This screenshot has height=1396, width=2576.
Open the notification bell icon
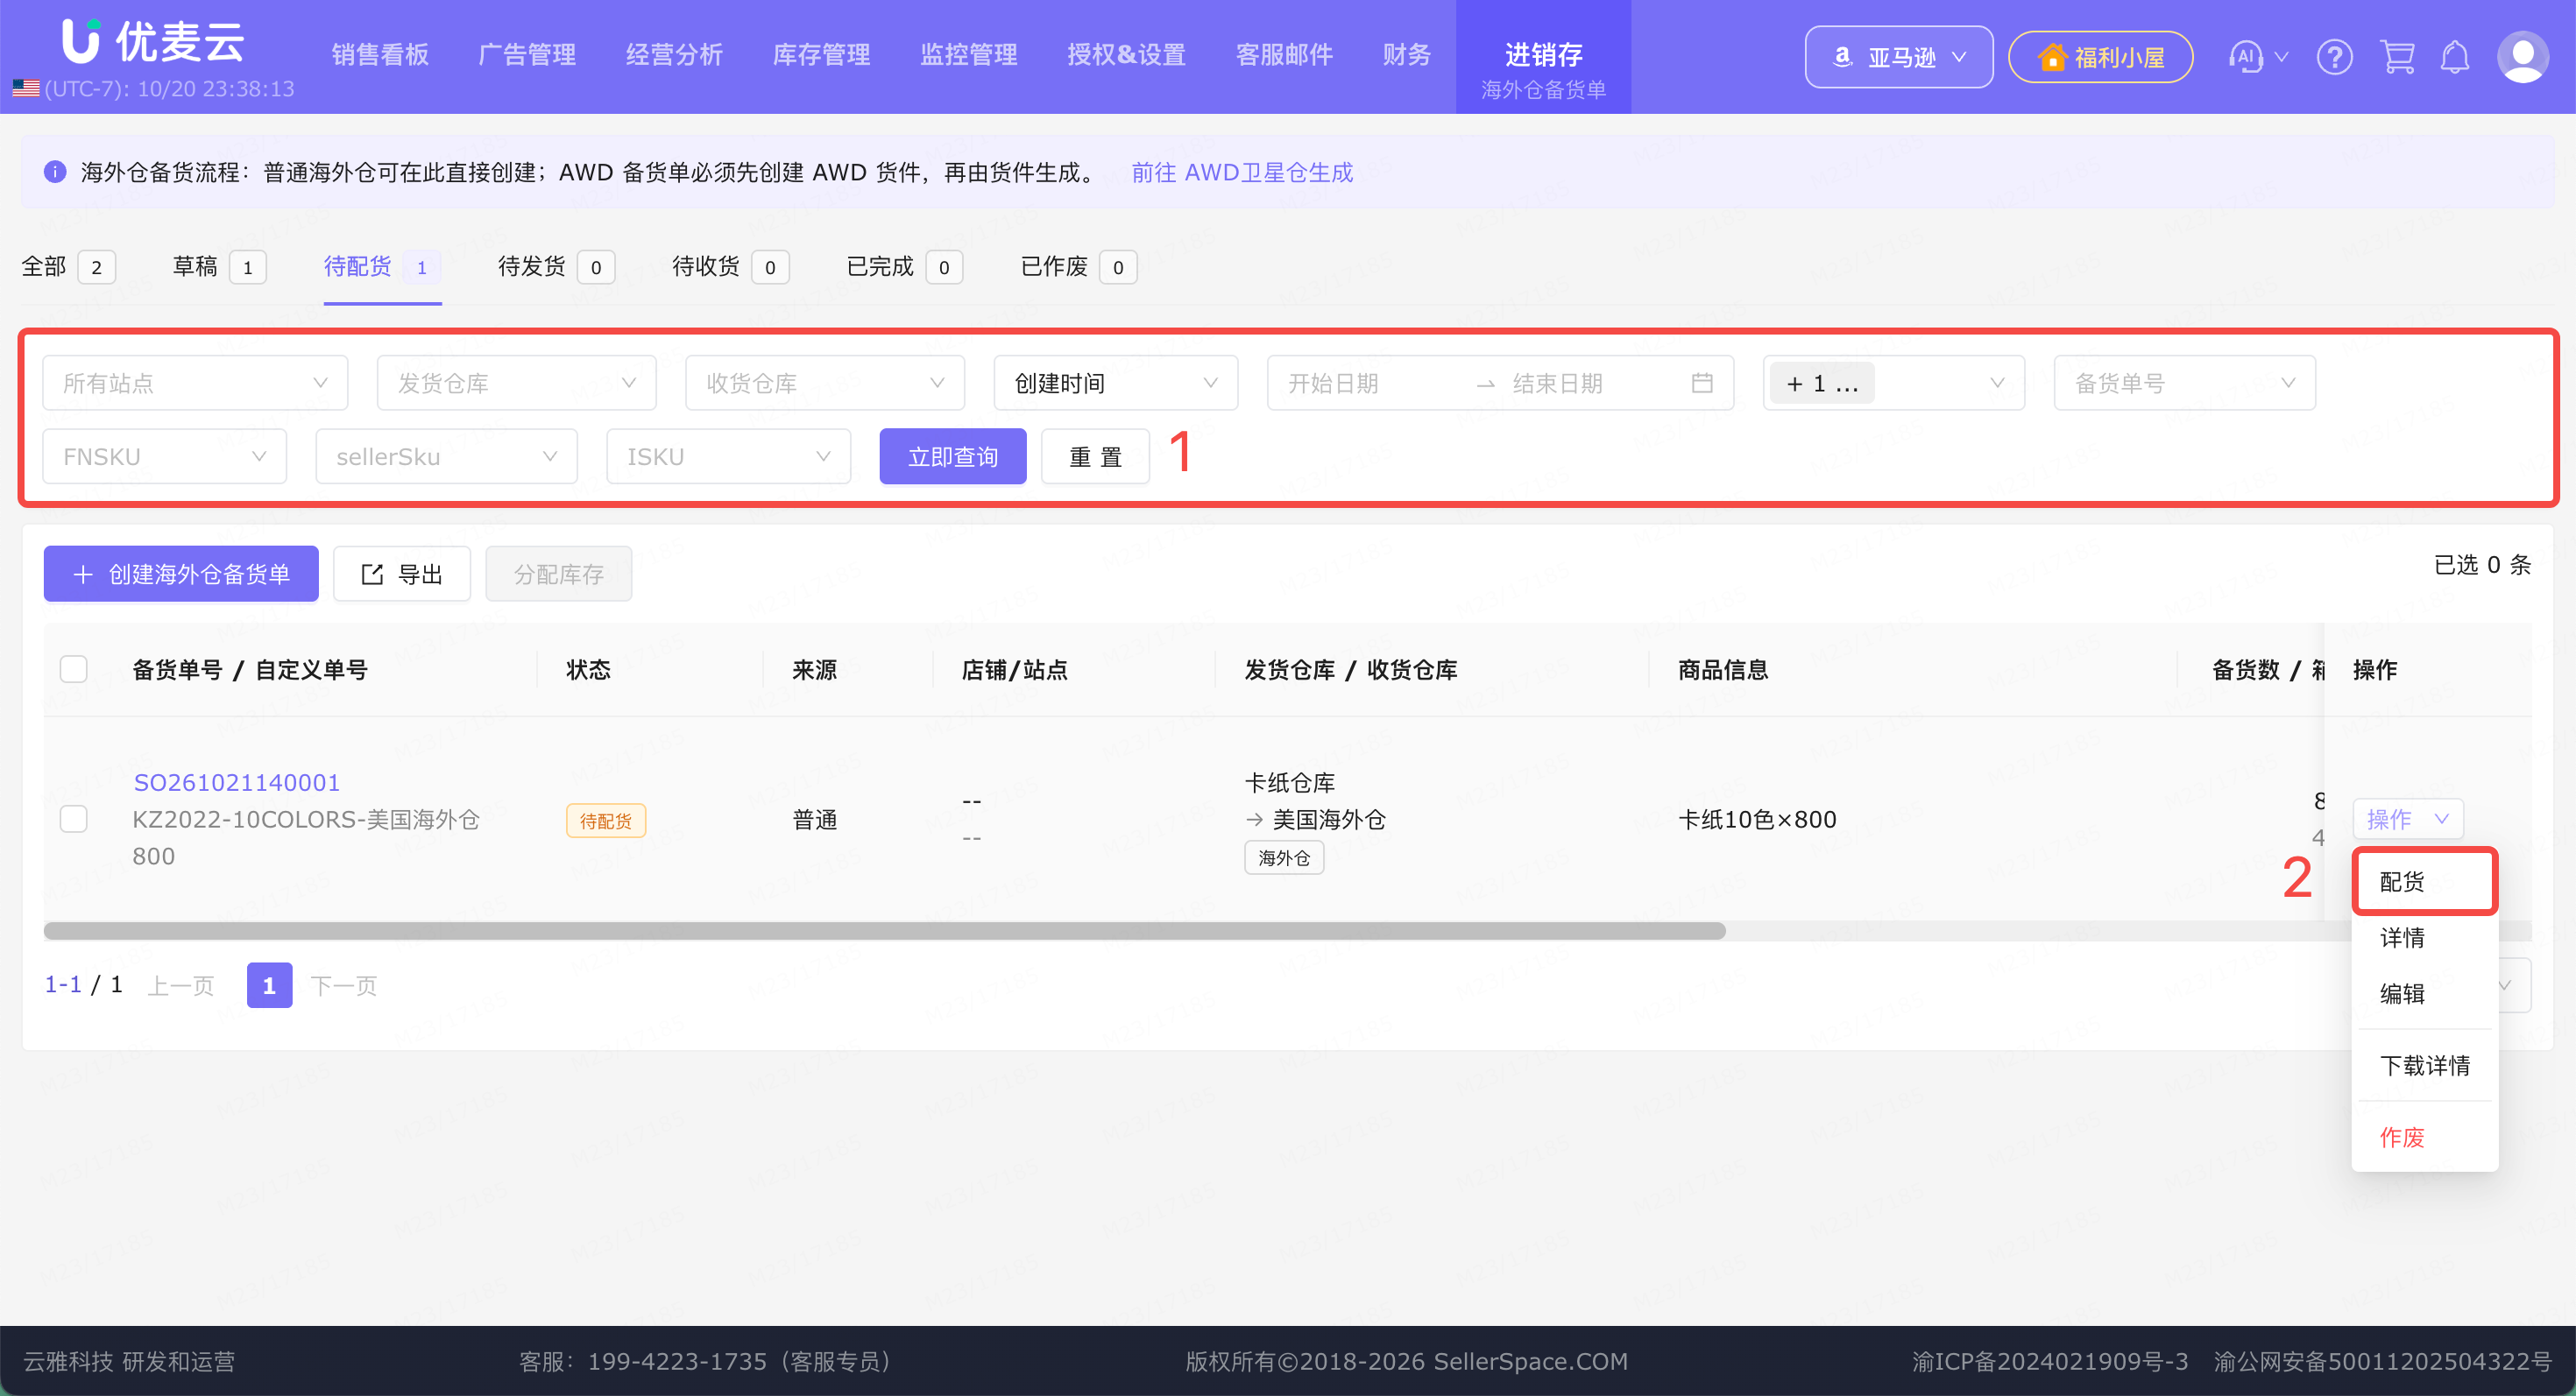2455,57
